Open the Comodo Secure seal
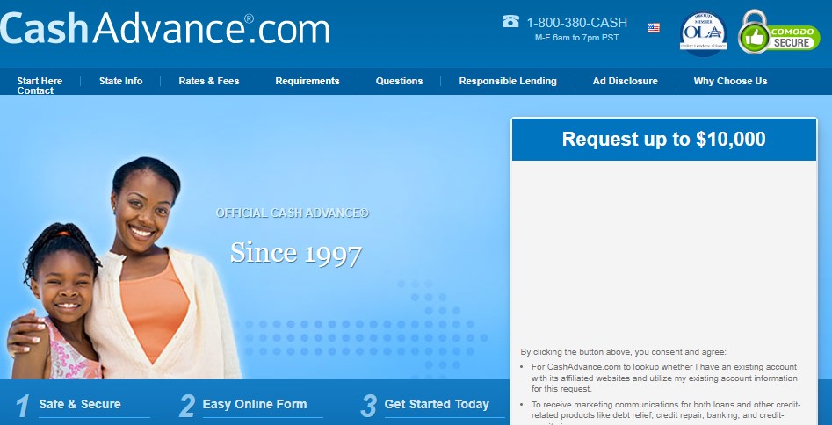The width and height of the screenshot is (832, 425). (x=779, y=32)
